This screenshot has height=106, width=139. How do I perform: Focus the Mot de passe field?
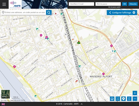(108, 4)
